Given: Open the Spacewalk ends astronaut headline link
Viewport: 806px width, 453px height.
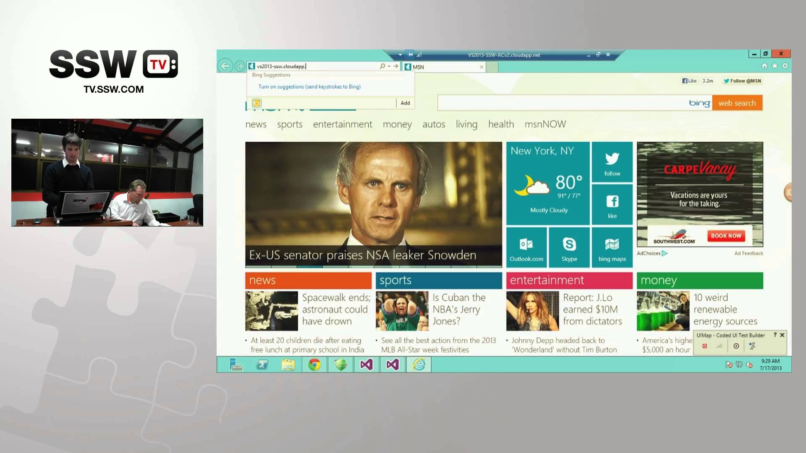Looking at the screenshot, I should pyautogui.click(x=336, y=309).
